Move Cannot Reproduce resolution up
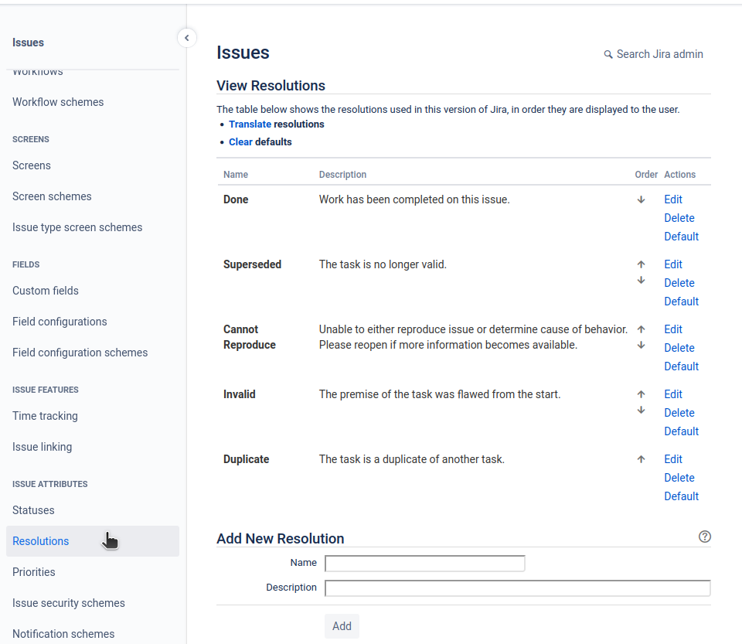 pos(641,329)
